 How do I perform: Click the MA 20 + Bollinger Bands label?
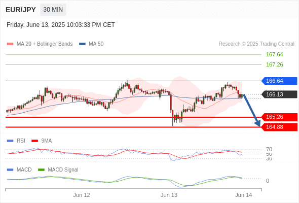tap(45, 44)
